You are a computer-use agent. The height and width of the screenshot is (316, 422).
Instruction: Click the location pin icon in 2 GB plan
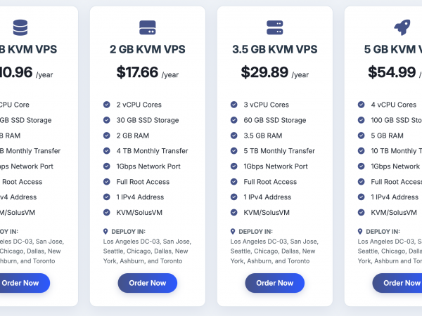coord(105,231)
